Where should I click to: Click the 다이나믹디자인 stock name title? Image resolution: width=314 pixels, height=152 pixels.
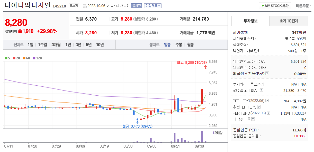coord(28,5)
